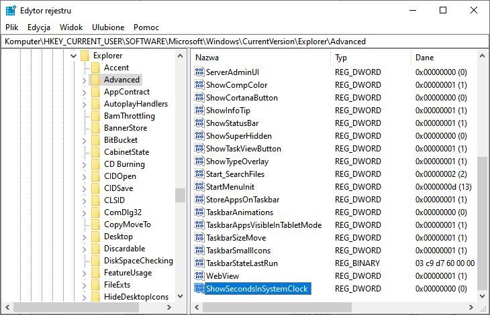Expand the FeatureUsage key arrow

(x=85, y=273)
